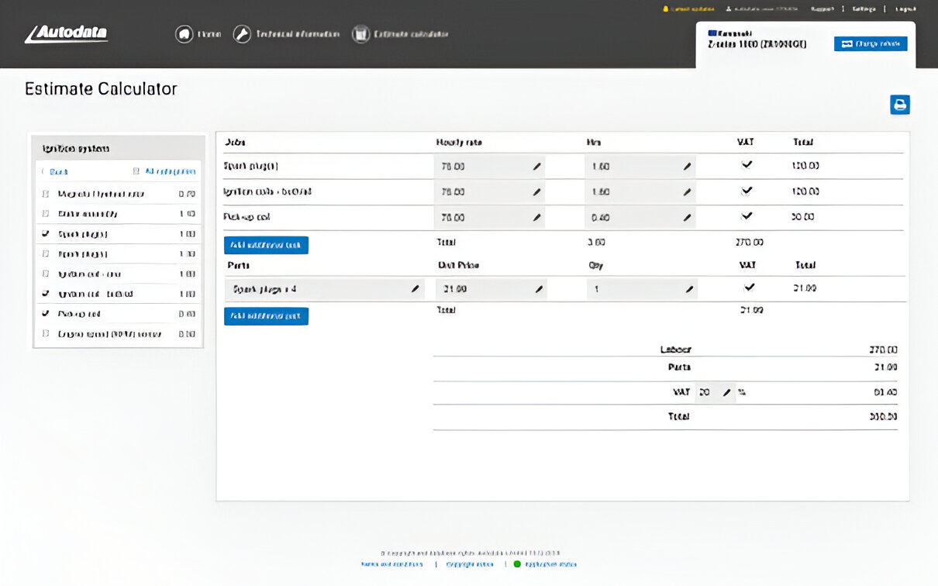Enable the All components checkbox

point(136,171)
